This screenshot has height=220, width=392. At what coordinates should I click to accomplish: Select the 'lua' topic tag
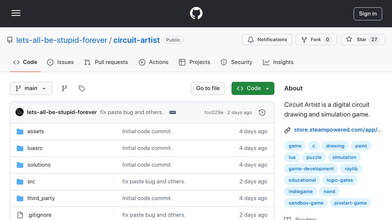point(292,157)
